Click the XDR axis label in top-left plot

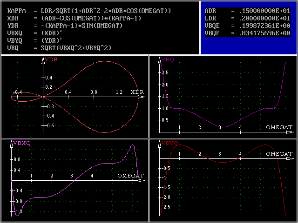[137, 92]
